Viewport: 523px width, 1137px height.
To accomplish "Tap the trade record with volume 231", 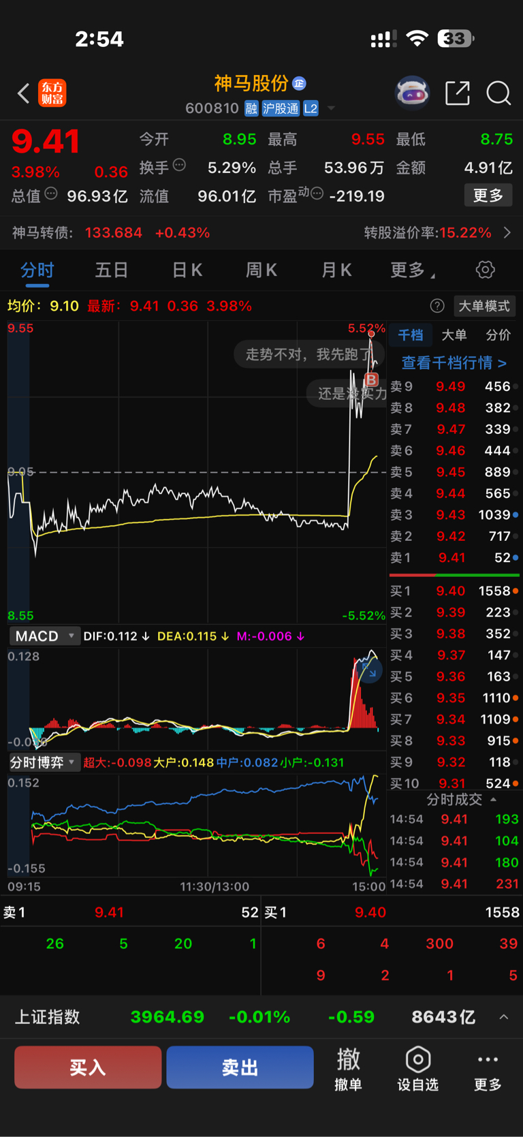I will 454,884.
